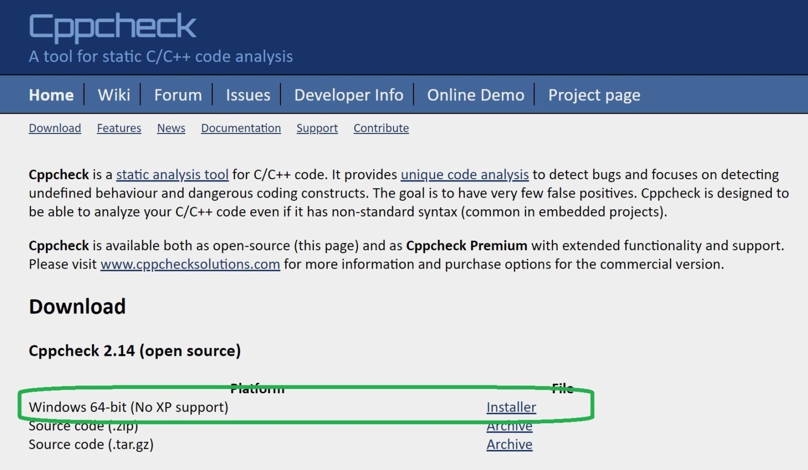Download the Source code .tar.gz Archive
808x470 pixels.
(x=509, y=445)
